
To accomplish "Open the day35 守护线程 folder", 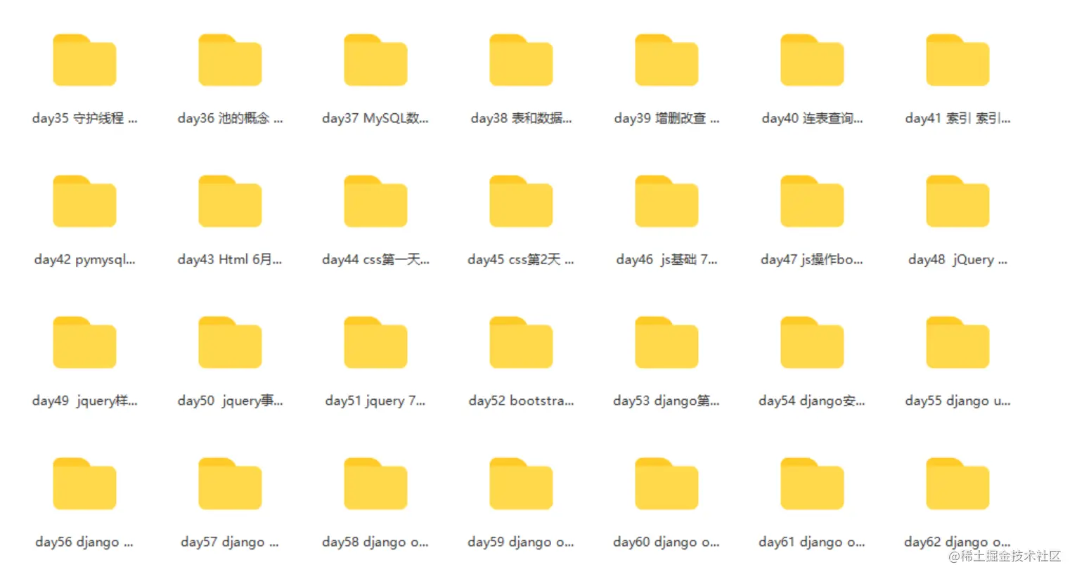I will point(84,60).
